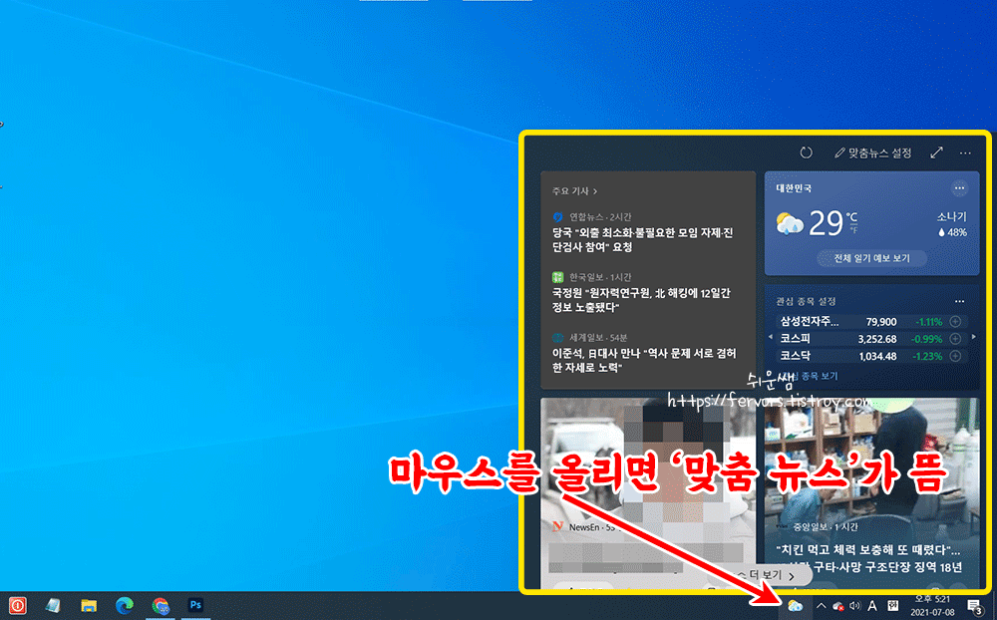Select the 코스닥 index name

coord(795,356)
